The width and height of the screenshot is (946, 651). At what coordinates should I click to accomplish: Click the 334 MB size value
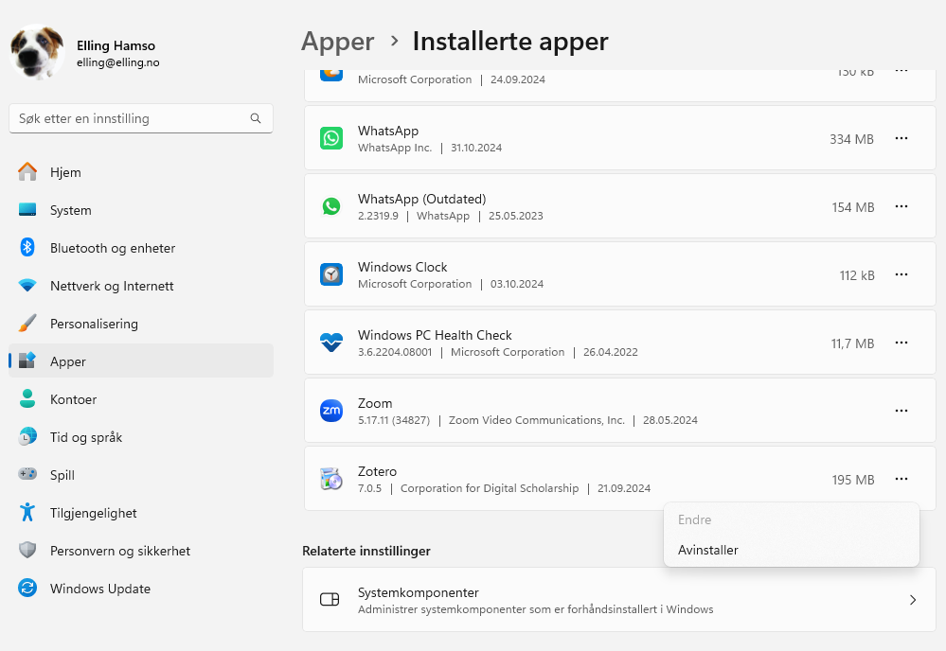[851, 139]
